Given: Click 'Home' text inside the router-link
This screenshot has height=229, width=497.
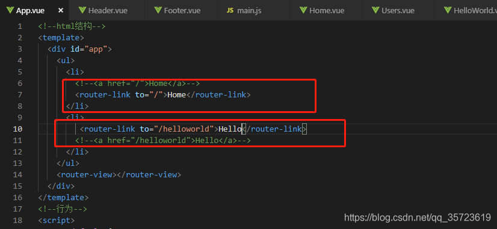Looking at the screenshot, I should (176, 95).
